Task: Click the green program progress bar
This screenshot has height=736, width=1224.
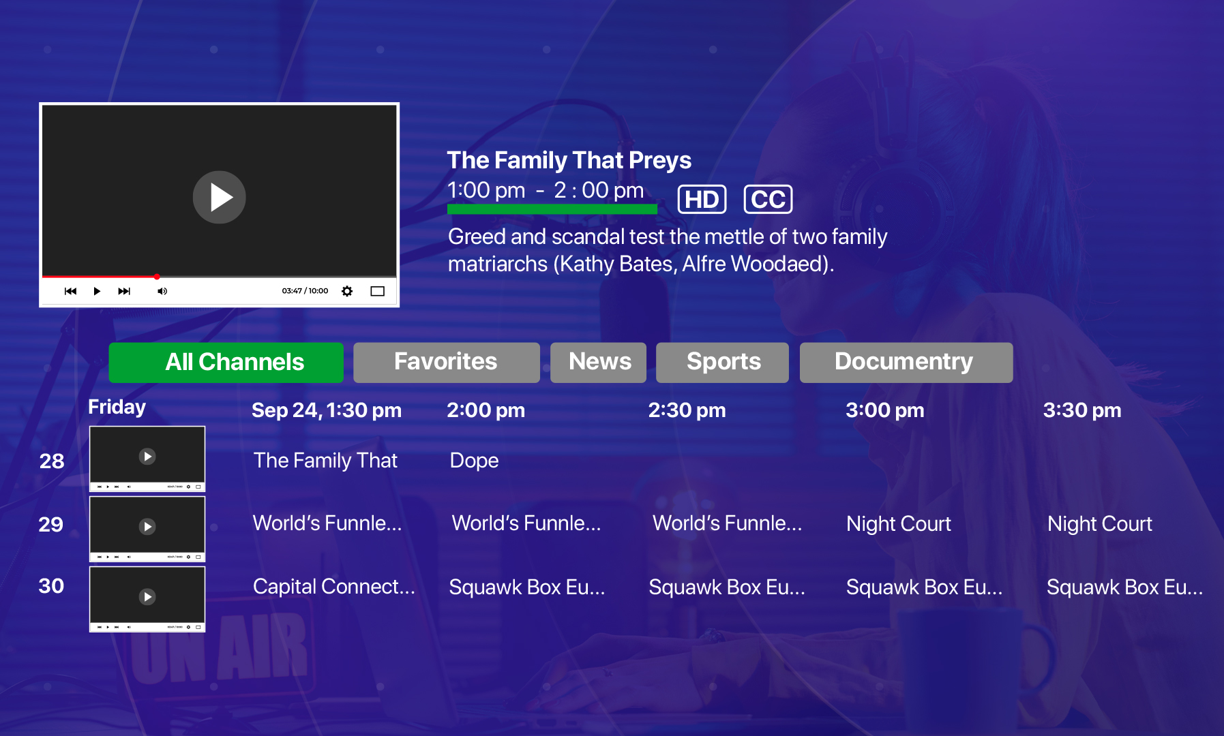Action: [552, 209]
